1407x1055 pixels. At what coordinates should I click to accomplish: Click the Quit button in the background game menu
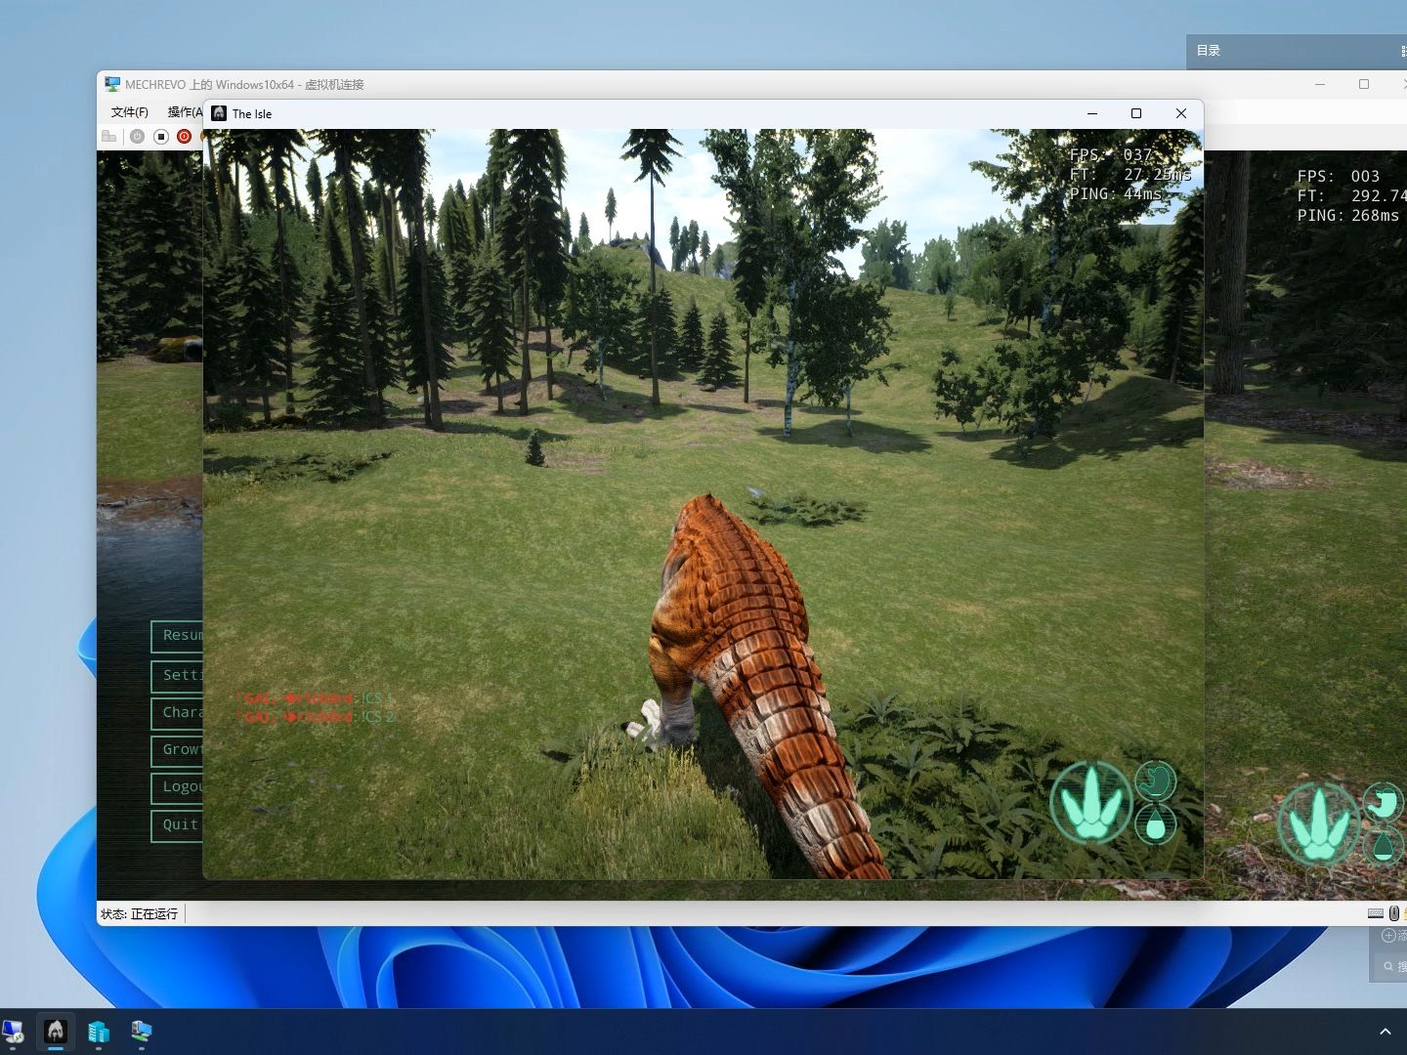[x=177, y=825]
